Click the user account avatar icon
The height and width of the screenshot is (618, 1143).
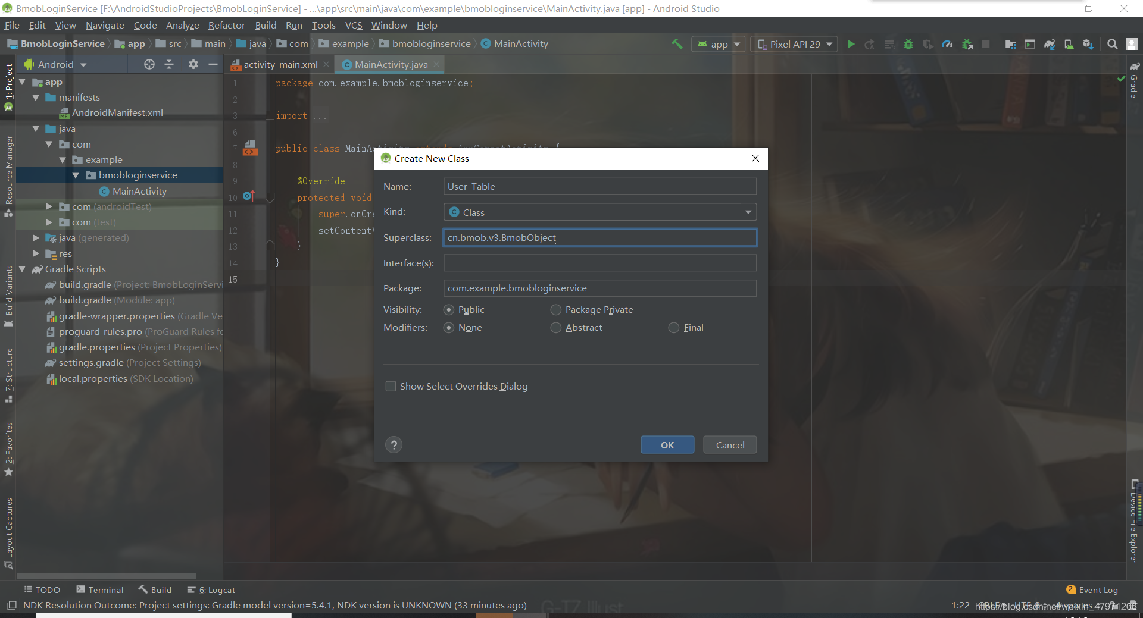[1132, 44]
